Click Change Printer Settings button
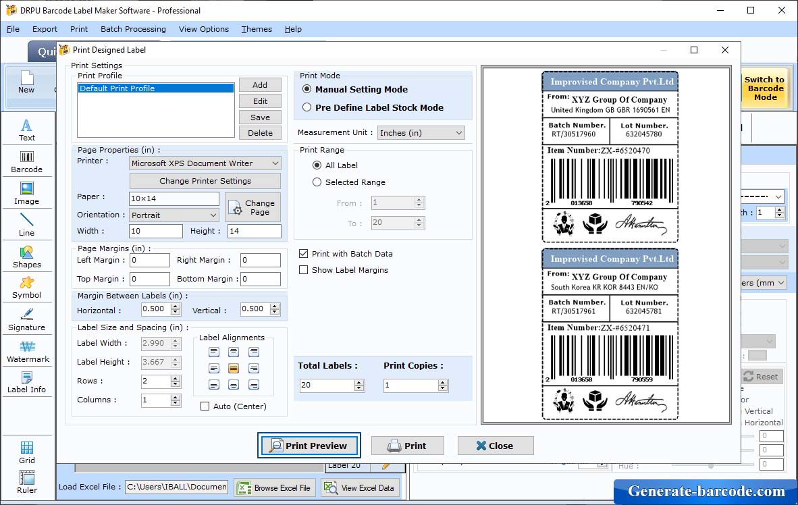 (x=205, y=181)
